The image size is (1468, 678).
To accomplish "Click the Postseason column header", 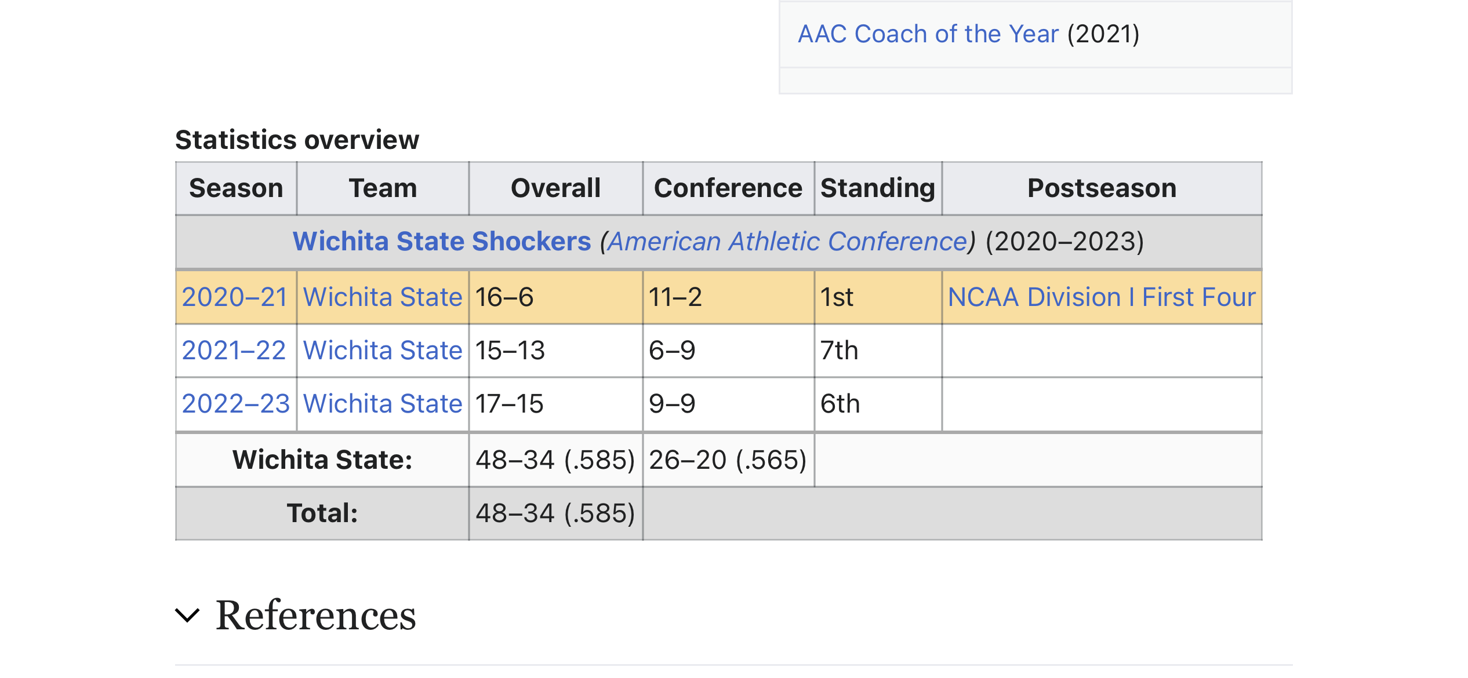I will coord(1102,188).
